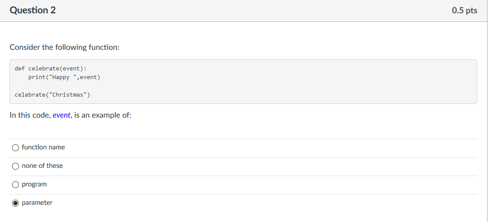488x222 pixels.
Task: Click the "def celebrate(event):" code line
Action: (x=50, y=68)
